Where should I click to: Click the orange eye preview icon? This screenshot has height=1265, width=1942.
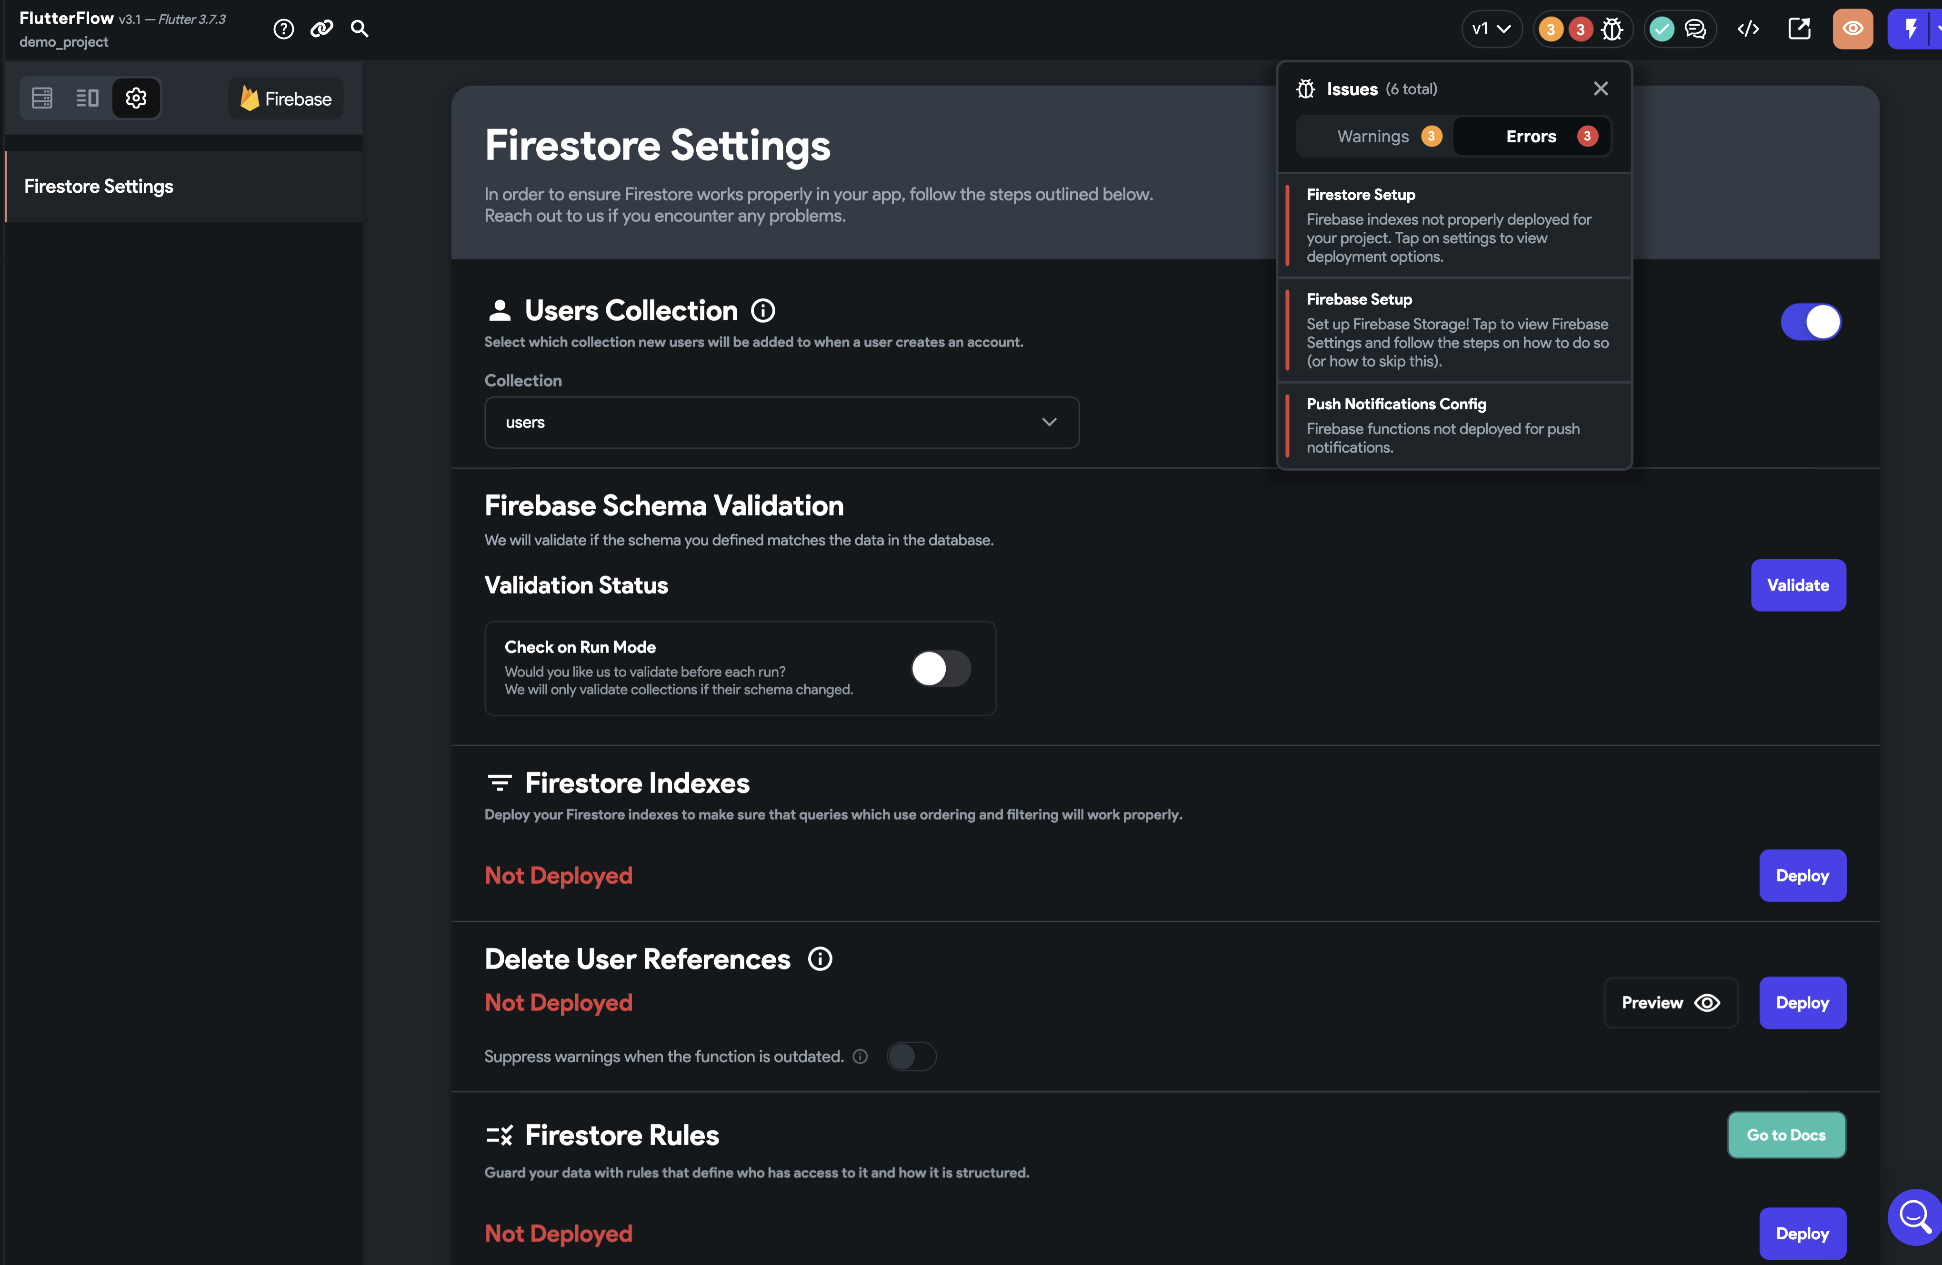point(1852,29)
